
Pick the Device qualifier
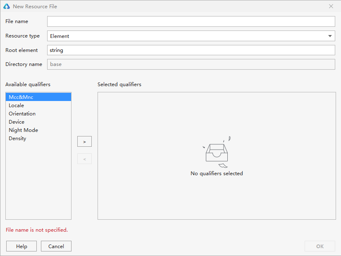17,122
